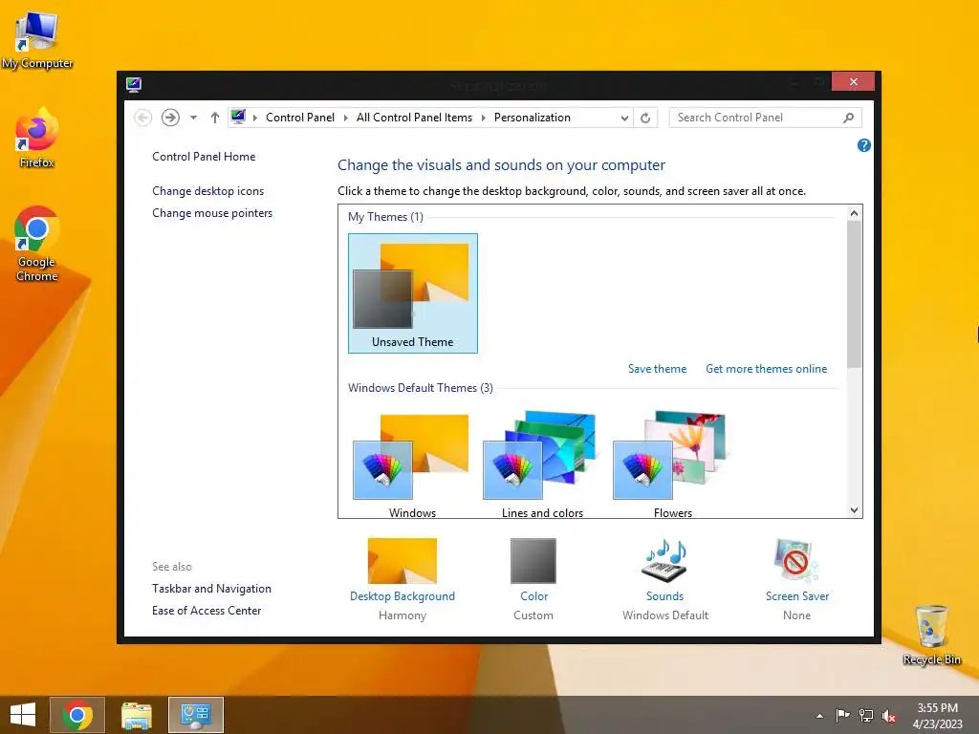Launch Chrome from the taskbar
Screen dimensions: 979x734
point(77,715)
